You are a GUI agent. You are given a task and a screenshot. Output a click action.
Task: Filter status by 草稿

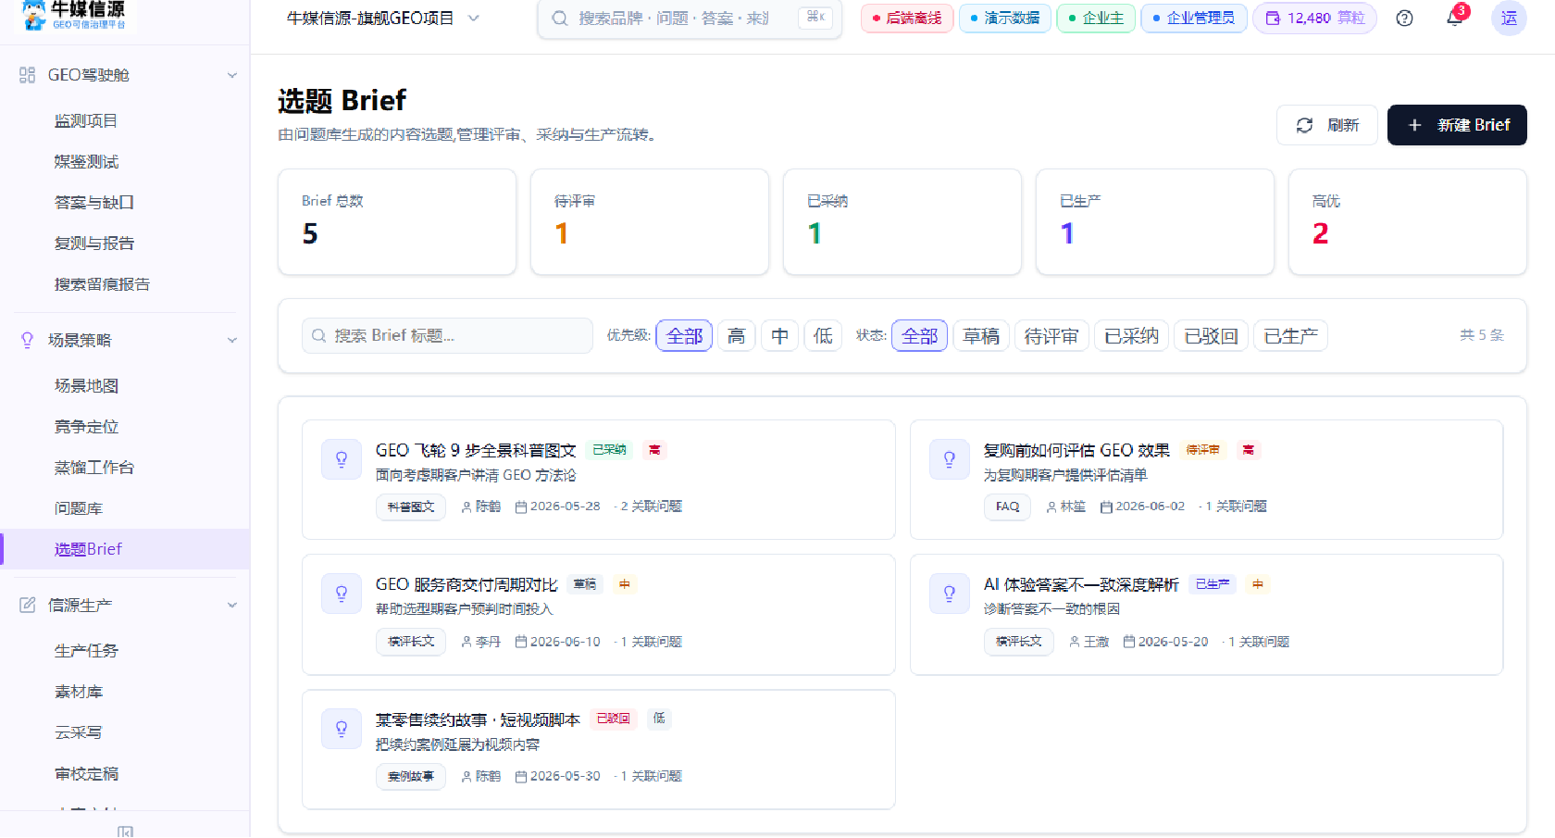click(x=981, y=335)
